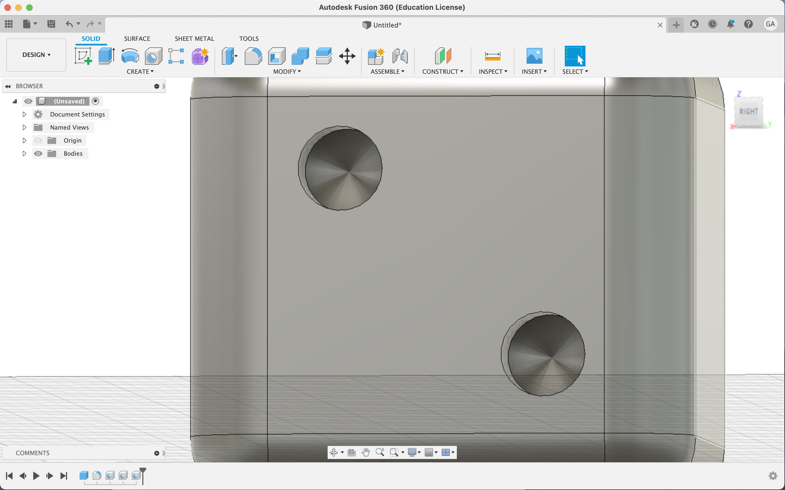Click the Save icon
Viewport: 785px width, 490px height.
(x=51, y=24)
